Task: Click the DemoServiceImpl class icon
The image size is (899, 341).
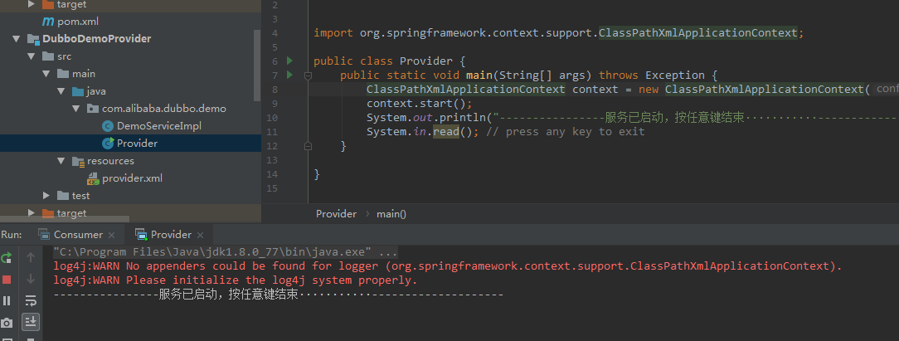Action: click(107, 126)
